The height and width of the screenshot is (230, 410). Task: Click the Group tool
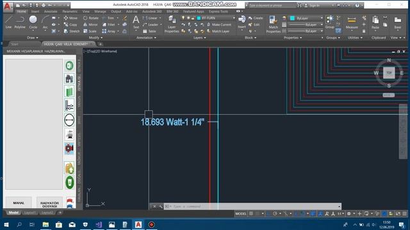click(330, 22)
